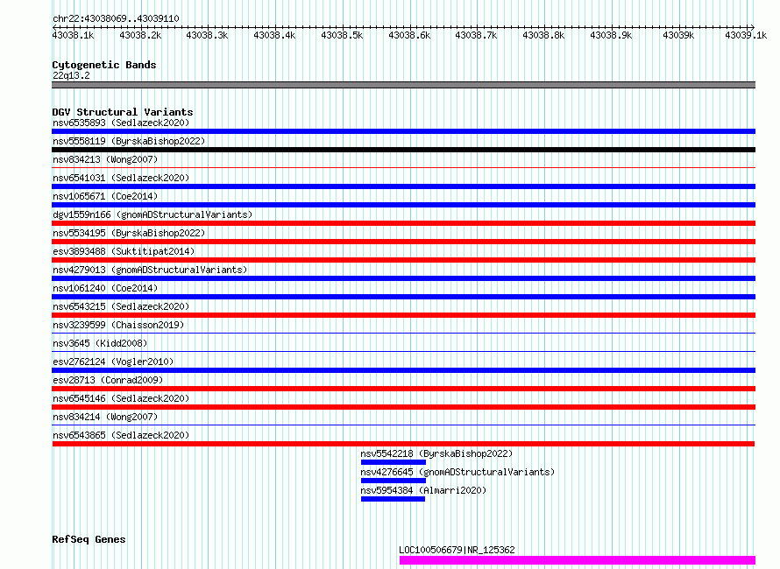Select variant nsv1061240 (Coe2014)
780x569 pixels.
(x=105, y=288)
